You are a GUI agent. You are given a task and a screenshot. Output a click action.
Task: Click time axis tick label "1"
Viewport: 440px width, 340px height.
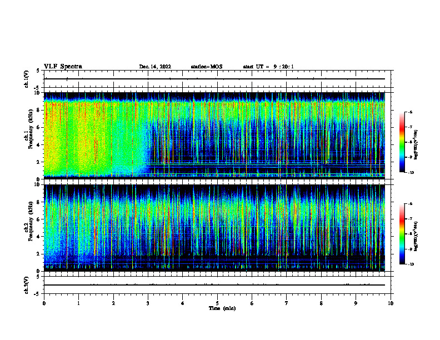(78, 303)
